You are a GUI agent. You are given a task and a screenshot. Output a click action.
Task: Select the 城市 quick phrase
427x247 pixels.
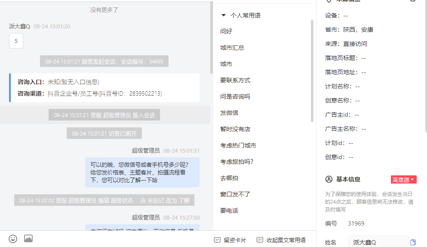click(226, 64)
